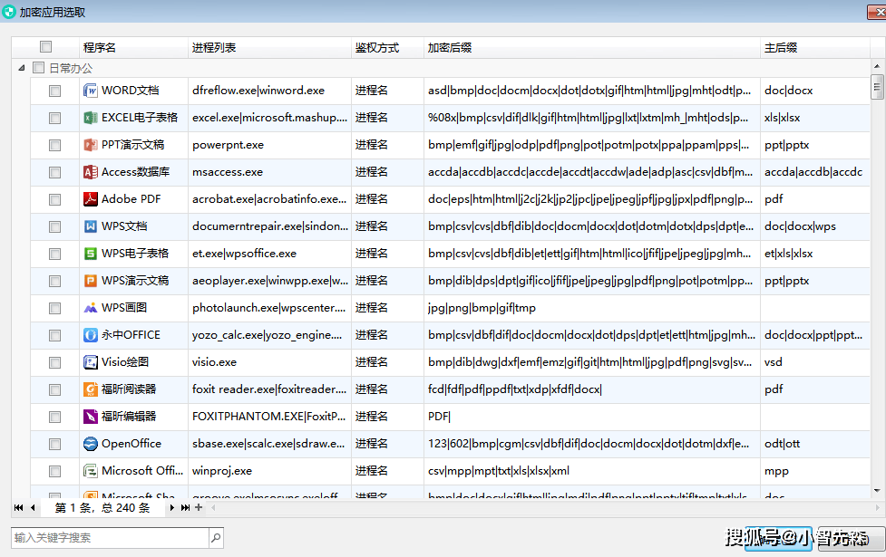Click the WPS画图 icon

[x=90, y=308]
